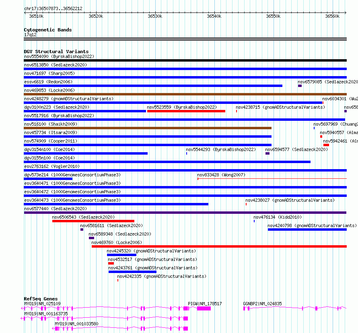This screenshot has width=358, height=333.
Task: Select variant nsv5517916 (ByrskaBishop2022) label
Action: click(x=59, y=116)
